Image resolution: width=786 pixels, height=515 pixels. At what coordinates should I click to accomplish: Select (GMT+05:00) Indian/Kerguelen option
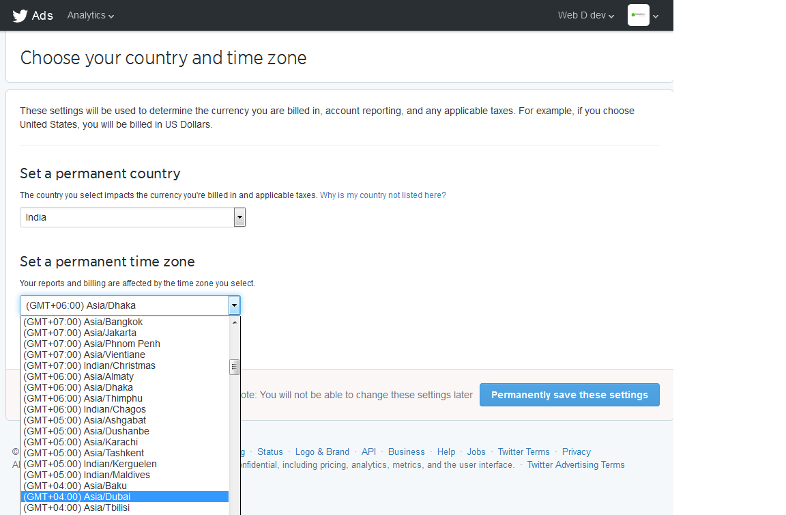[125, 464]
